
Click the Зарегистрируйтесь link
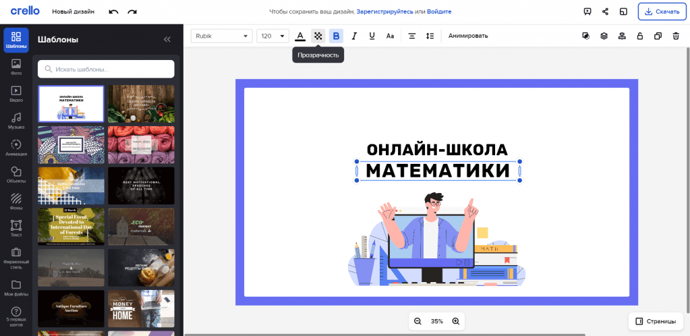coord(384,11)
